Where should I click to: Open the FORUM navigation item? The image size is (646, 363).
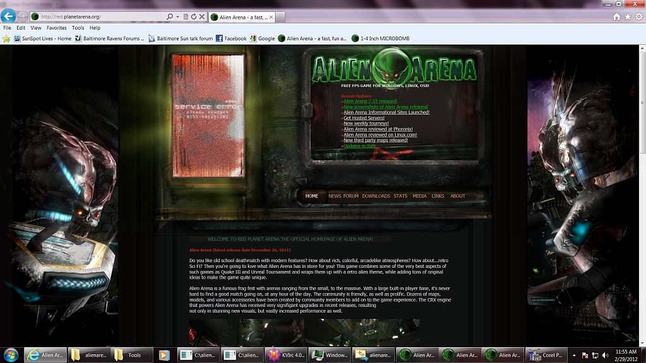tap(351, 197)
